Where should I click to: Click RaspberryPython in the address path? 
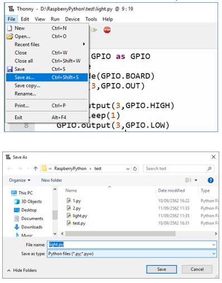pyautogui.click(x=70, y=169)
